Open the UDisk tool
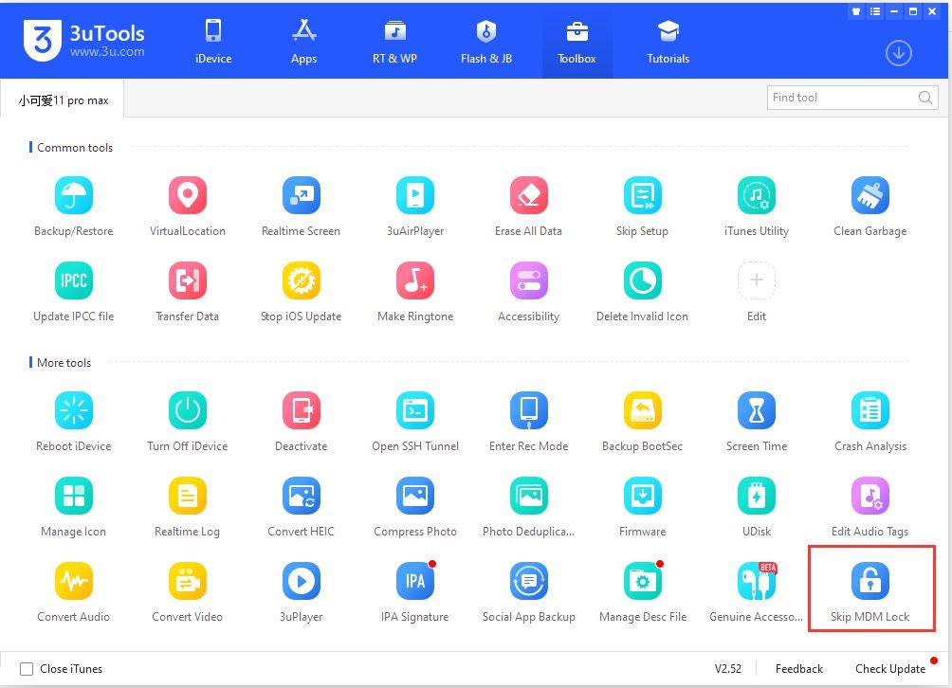The width and height of the screenshot is (952, 688). coord(757,507)
